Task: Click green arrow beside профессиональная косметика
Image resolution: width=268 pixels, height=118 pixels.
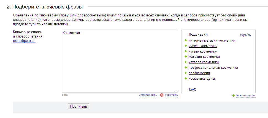Action: pyautogui.click(x=186, y=68)
